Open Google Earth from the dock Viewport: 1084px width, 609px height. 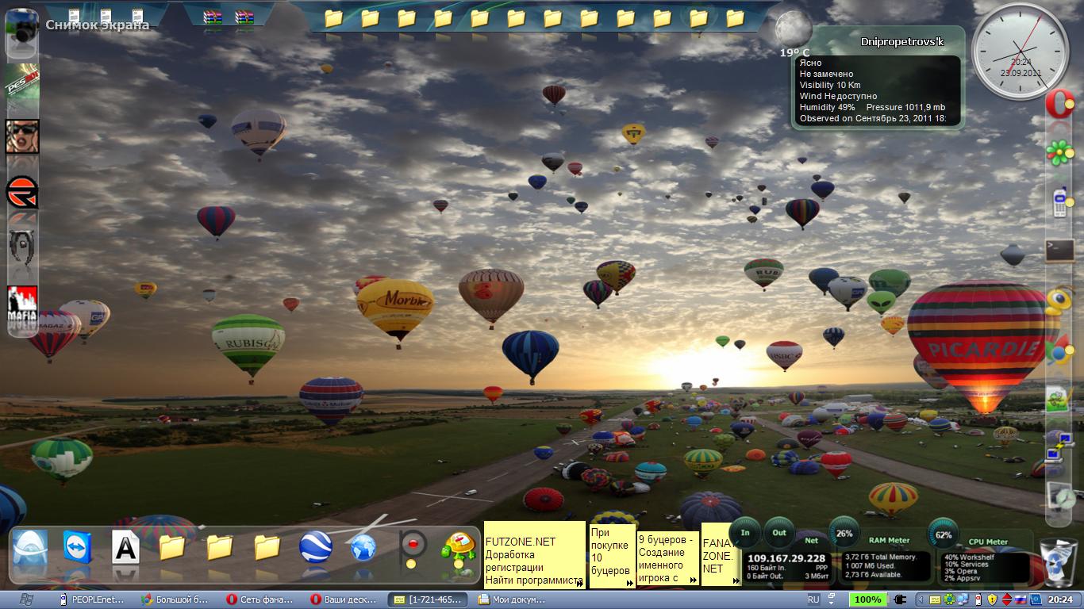tap(315, 547)
